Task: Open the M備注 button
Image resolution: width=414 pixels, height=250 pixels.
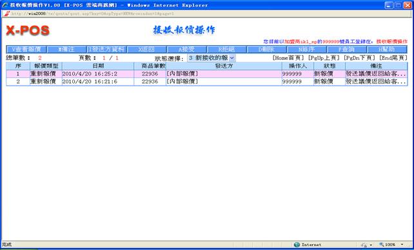Action: [x=66, y=50]
